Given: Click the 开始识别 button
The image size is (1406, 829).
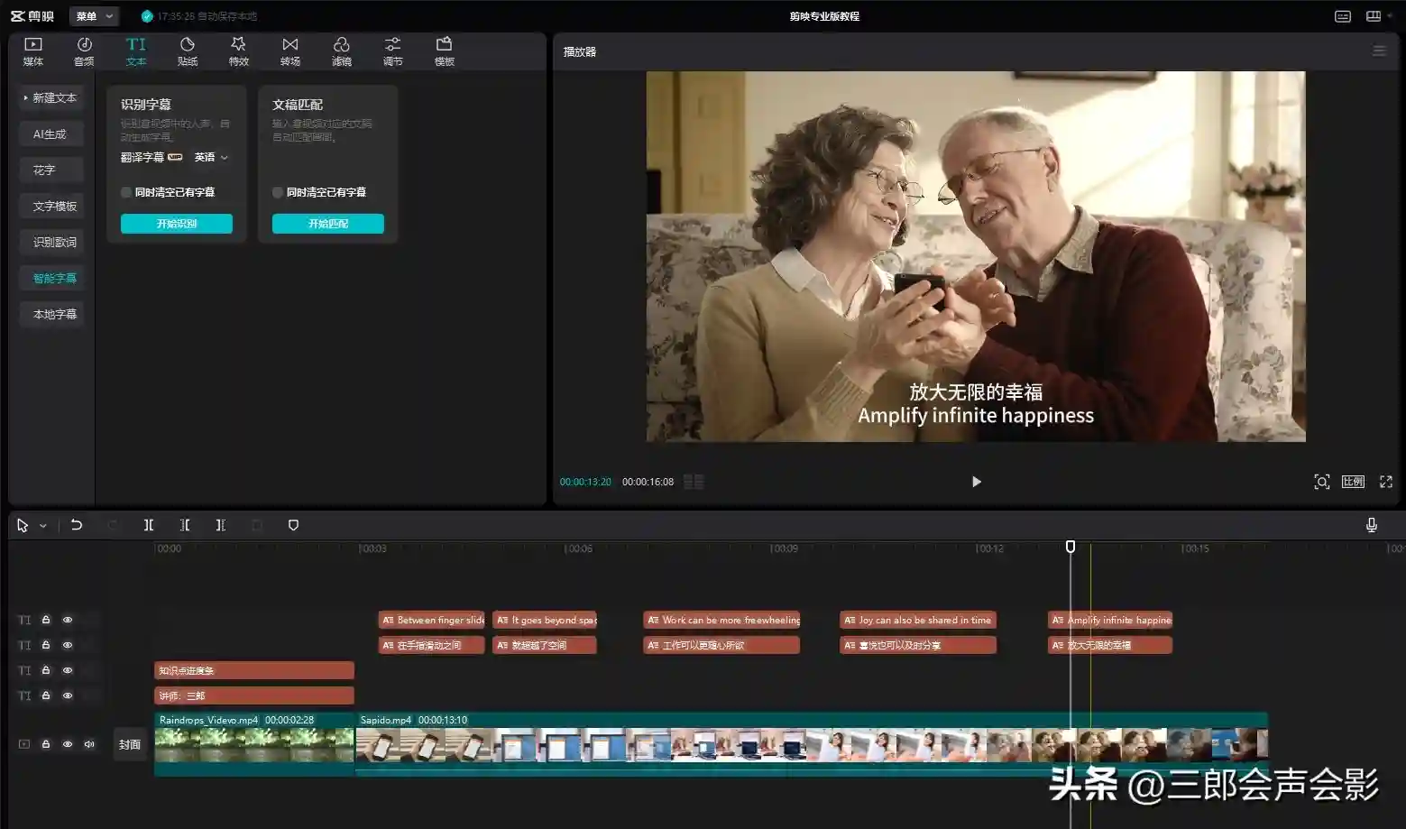Looking at the screenshot, I should click(x=177, y=224).
